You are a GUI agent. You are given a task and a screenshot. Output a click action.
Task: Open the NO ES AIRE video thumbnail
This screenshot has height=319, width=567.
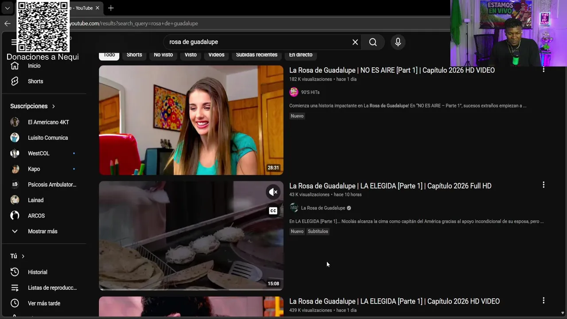coord(191,120)
